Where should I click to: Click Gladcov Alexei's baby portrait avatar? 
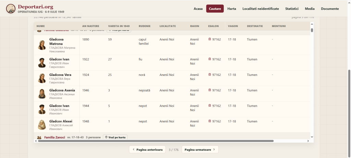click(42, 125)
